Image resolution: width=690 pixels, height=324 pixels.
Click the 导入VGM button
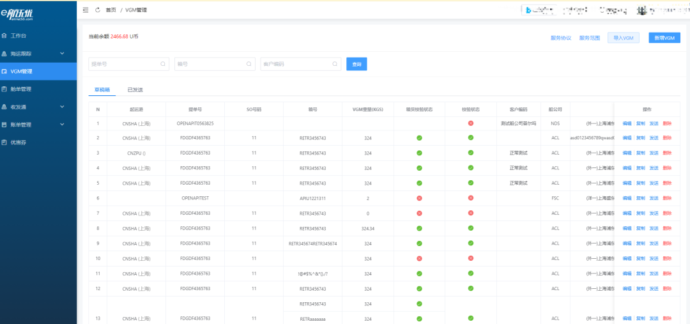click(x=624, y=38)
